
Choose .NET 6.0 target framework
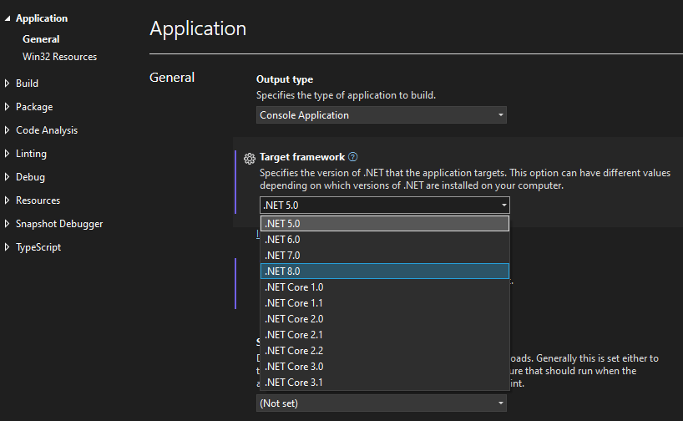(384, 240)
